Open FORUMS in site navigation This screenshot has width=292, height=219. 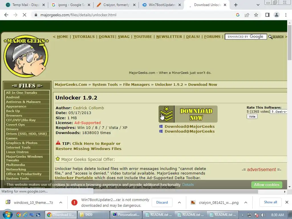212,37
